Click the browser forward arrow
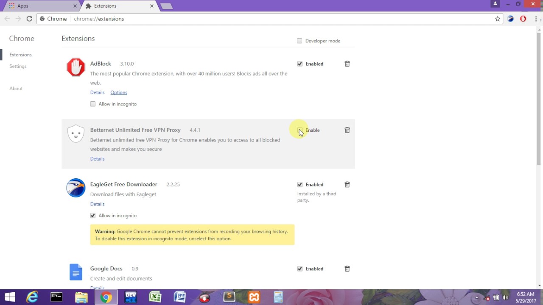 [x=18, y=19]
